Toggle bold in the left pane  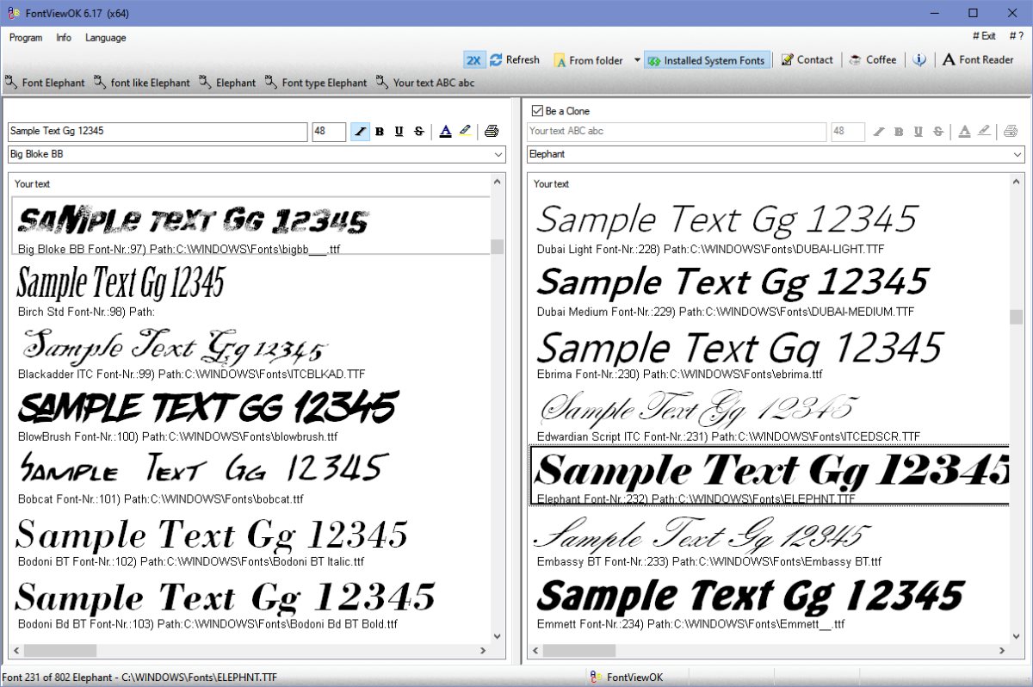pos(380,132)
